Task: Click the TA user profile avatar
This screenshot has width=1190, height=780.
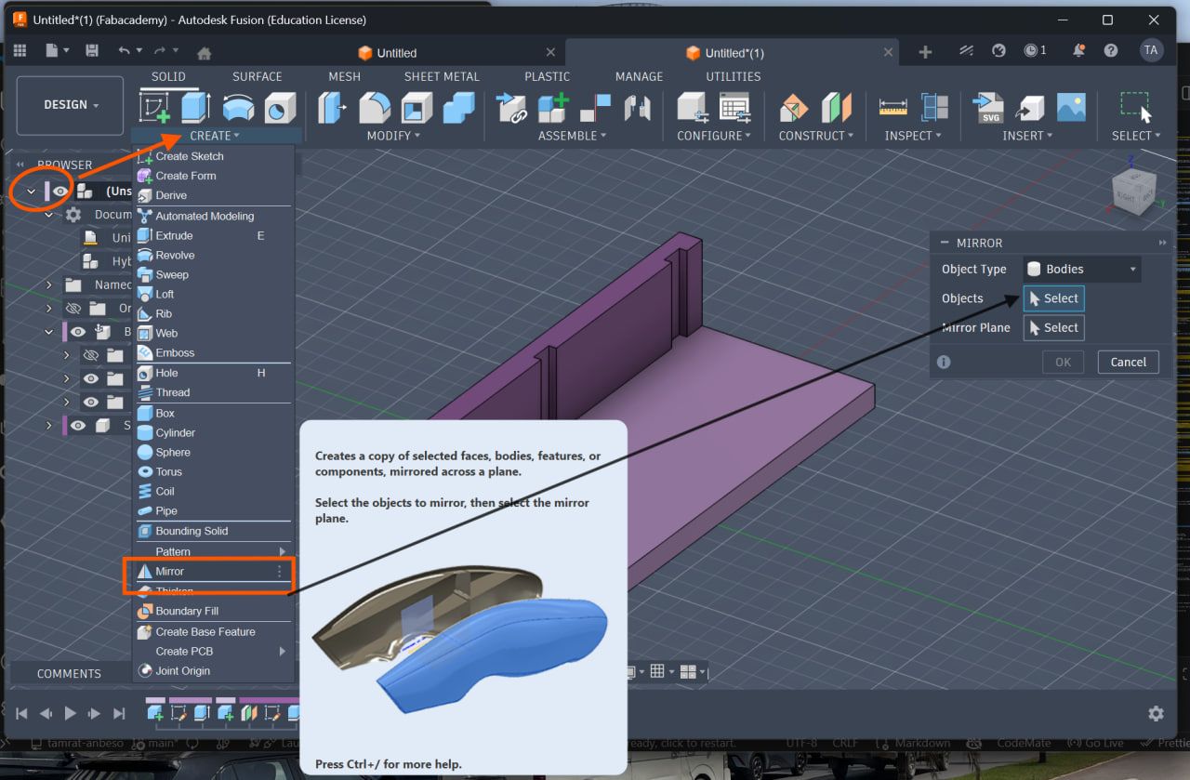Action: tap(1152, 51)
